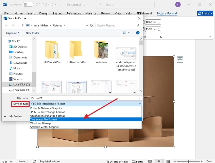Choose Graphics Interchange Format option
This screenshot has width=215, height=163.
86,116
